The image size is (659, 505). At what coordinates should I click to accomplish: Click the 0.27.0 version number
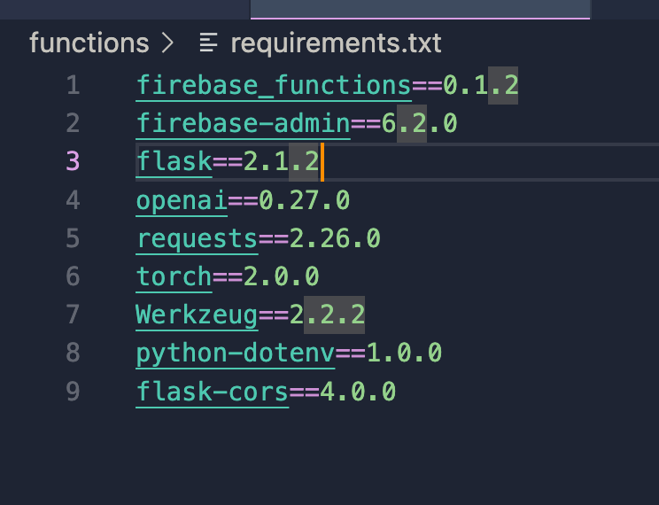pos(305,200)
